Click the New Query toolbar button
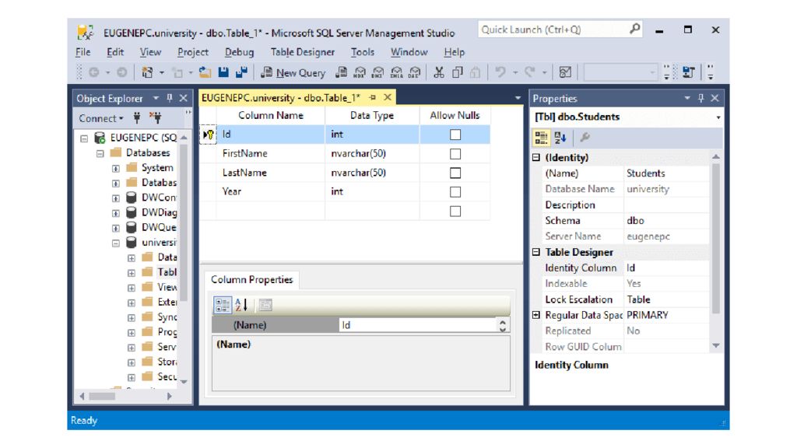The height and width of the screenshot is (448, 797). [293, 72]
